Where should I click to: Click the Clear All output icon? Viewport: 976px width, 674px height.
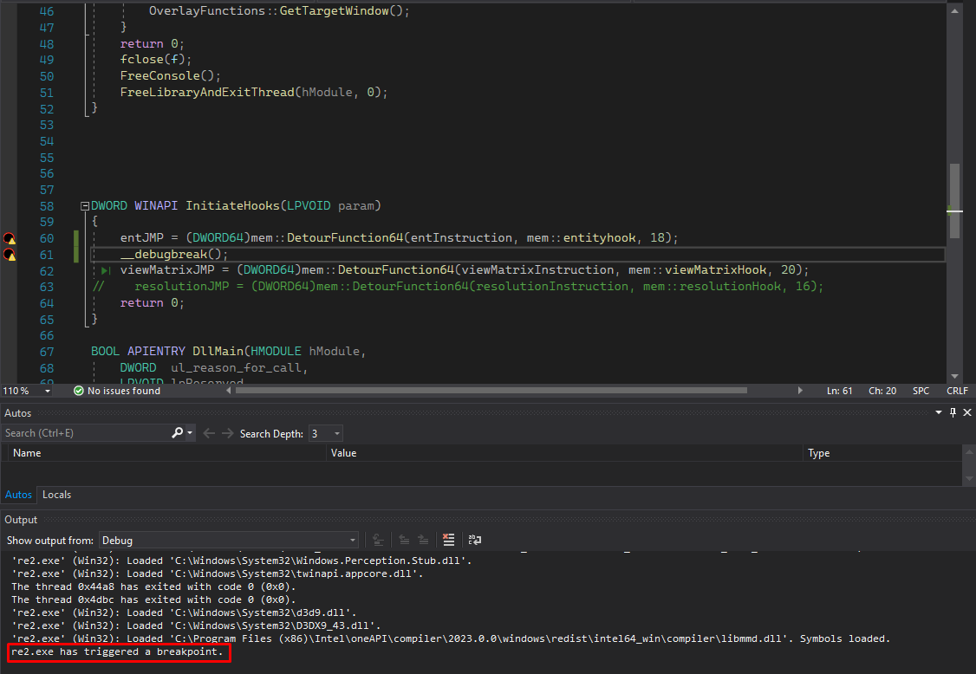pos(448,540)
